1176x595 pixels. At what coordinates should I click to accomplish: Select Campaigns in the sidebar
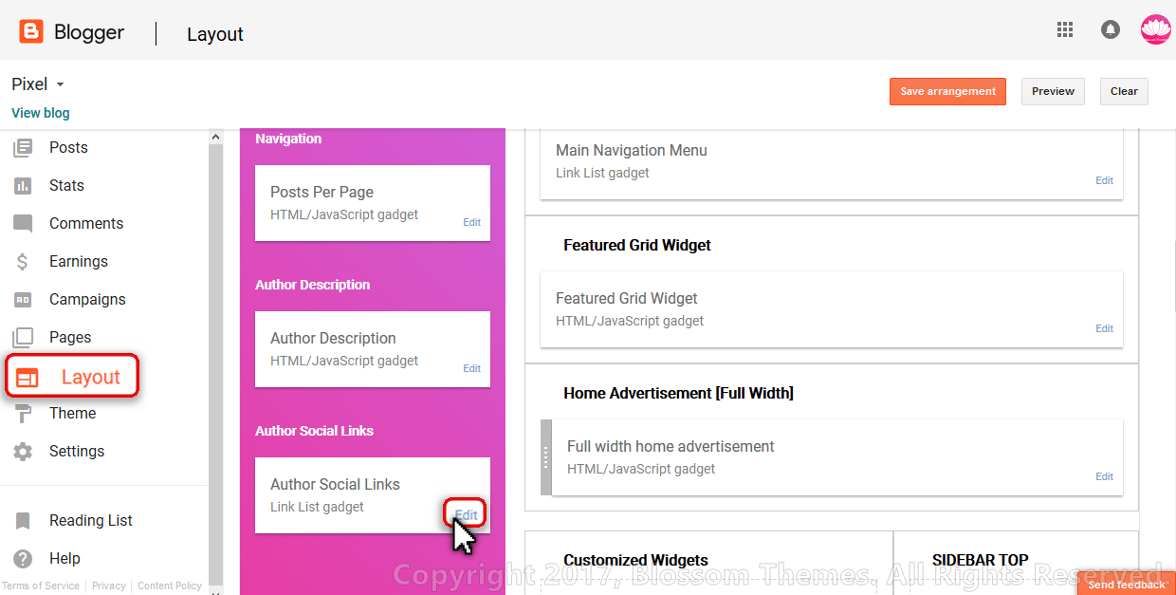(x=87, y=300)
